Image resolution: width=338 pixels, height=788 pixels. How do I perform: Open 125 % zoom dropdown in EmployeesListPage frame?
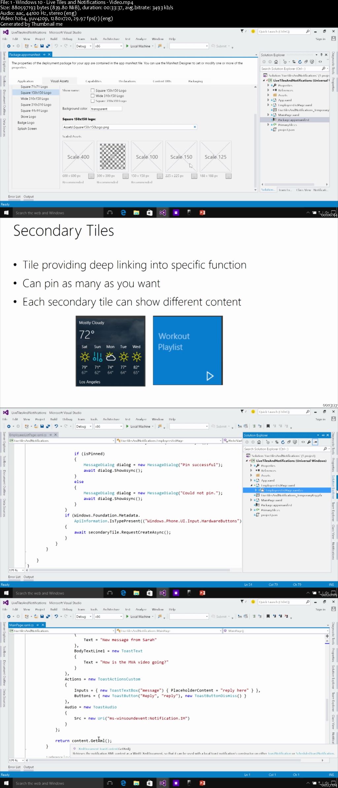(x=17, y=570)
